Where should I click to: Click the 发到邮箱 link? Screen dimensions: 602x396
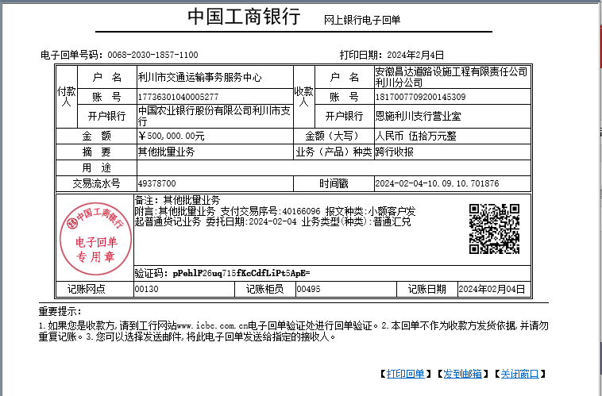462,374
